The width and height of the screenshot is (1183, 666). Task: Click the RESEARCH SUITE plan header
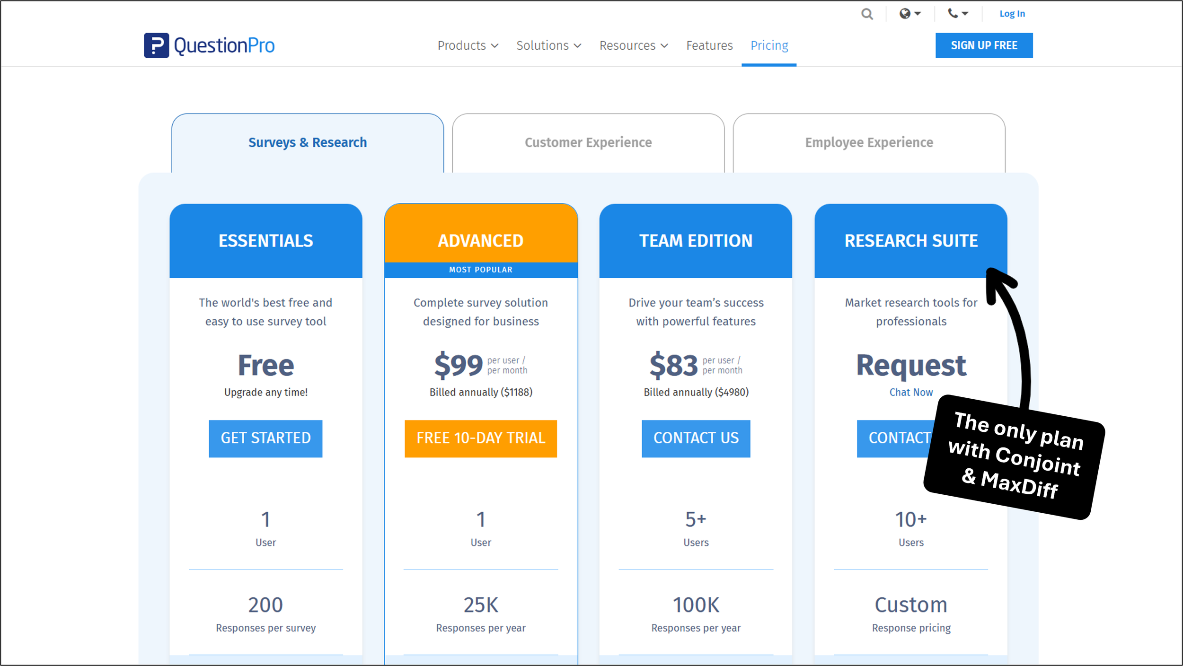pos(911,241)
